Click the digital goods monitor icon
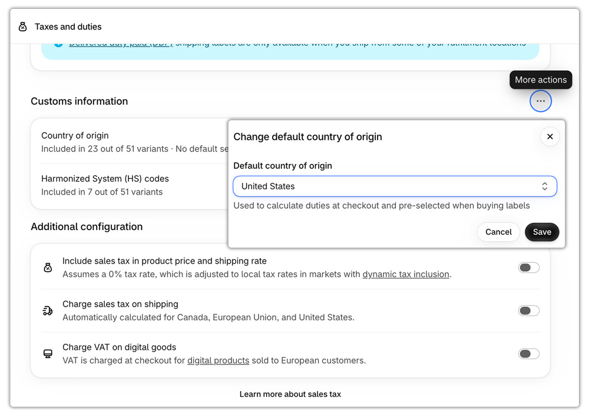Image resolution: width=589 pixels, height=414 pixels. 48,354
